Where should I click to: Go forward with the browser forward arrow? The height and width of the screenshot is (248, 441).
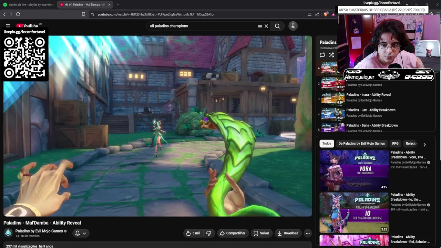[11, 14]
